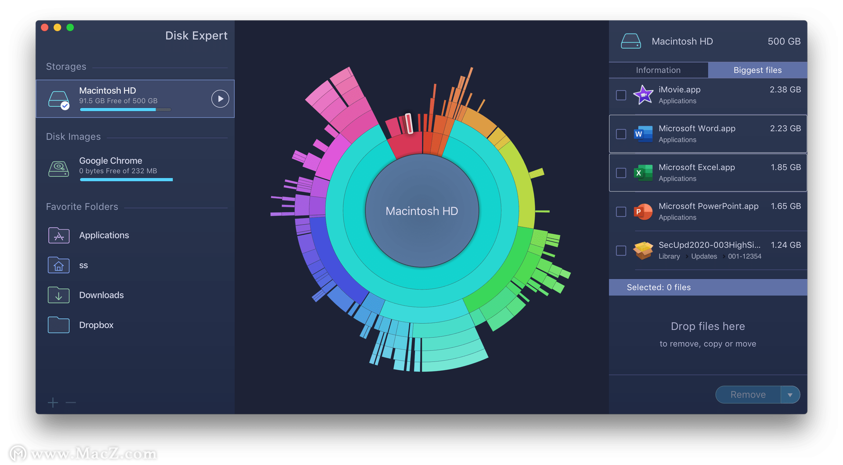Click the Macintosh HD drive icon in Storages

click(x=59, y=100)
